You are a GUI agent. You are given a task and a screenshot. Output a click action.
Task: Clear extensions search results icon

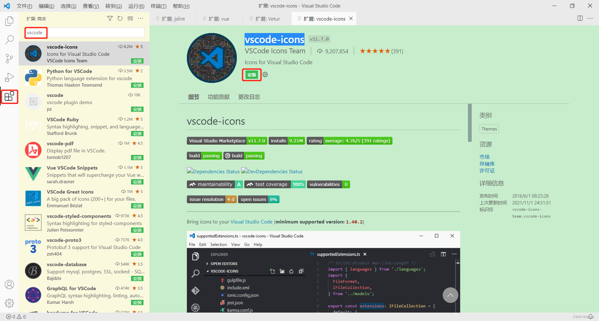pos(130,19)
